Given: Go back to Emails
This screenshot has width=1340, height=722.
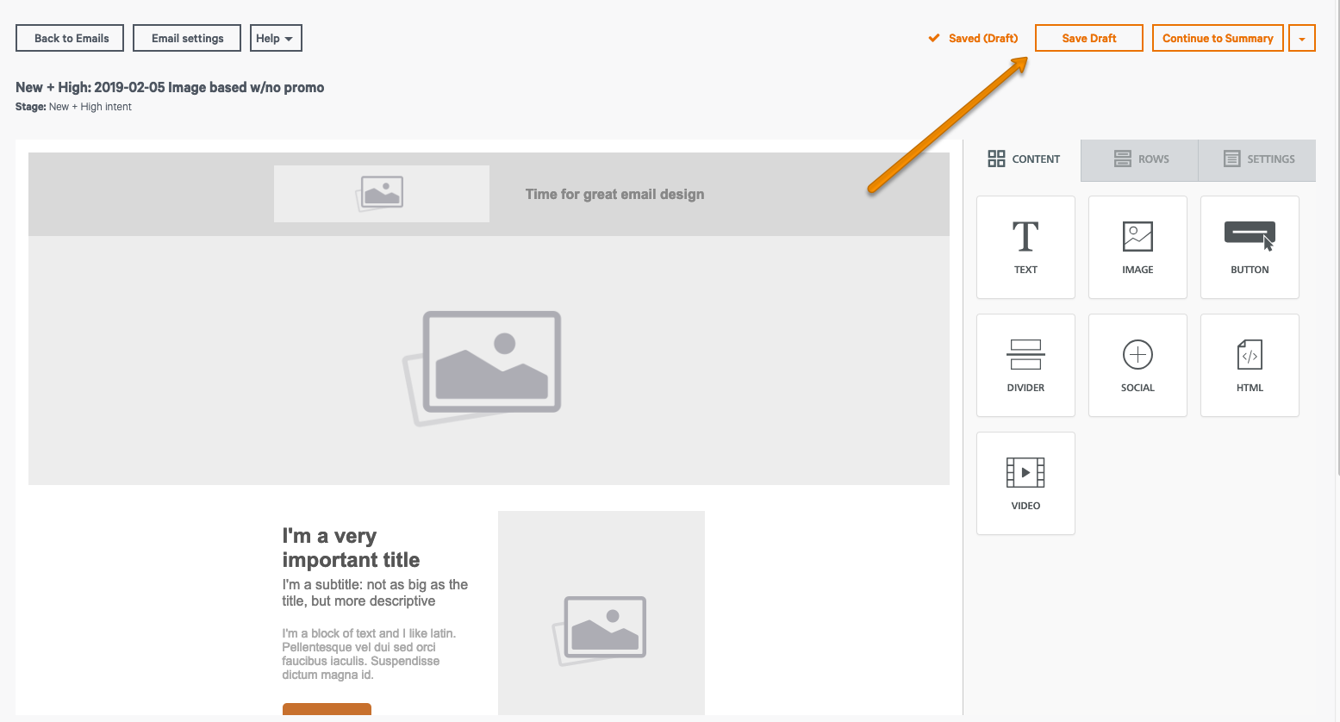Looking at the screenshot, I should (x=70, y=38).
